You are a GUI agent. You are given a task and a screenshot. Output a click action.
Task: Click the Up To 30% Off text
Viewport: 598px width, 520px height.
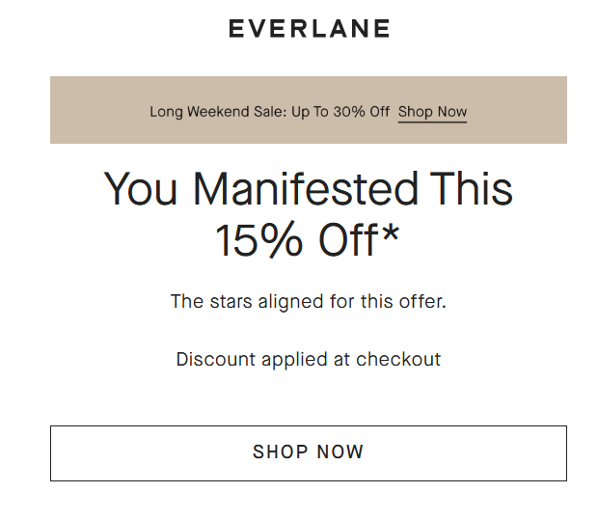click(x=340, y=112)
